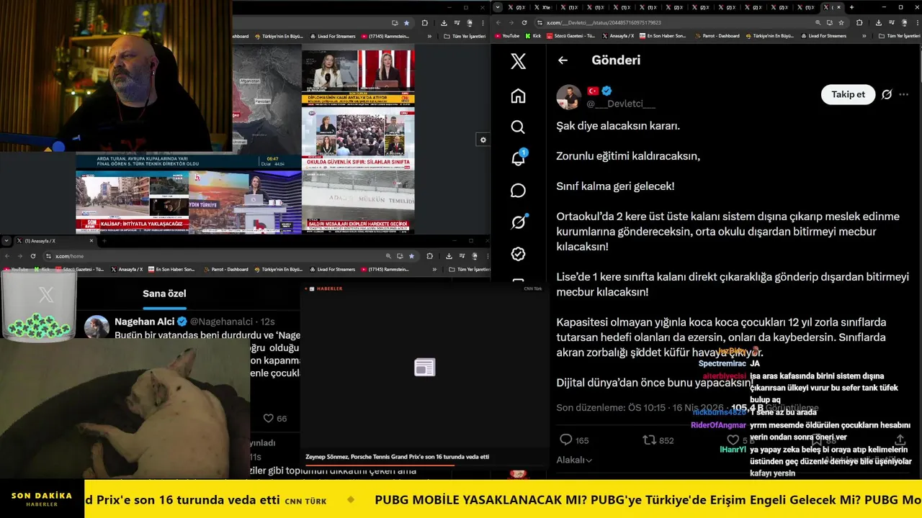Click browser back arrow in x.com status window
This screenshot has height=518, width=922.
[498, 22]
